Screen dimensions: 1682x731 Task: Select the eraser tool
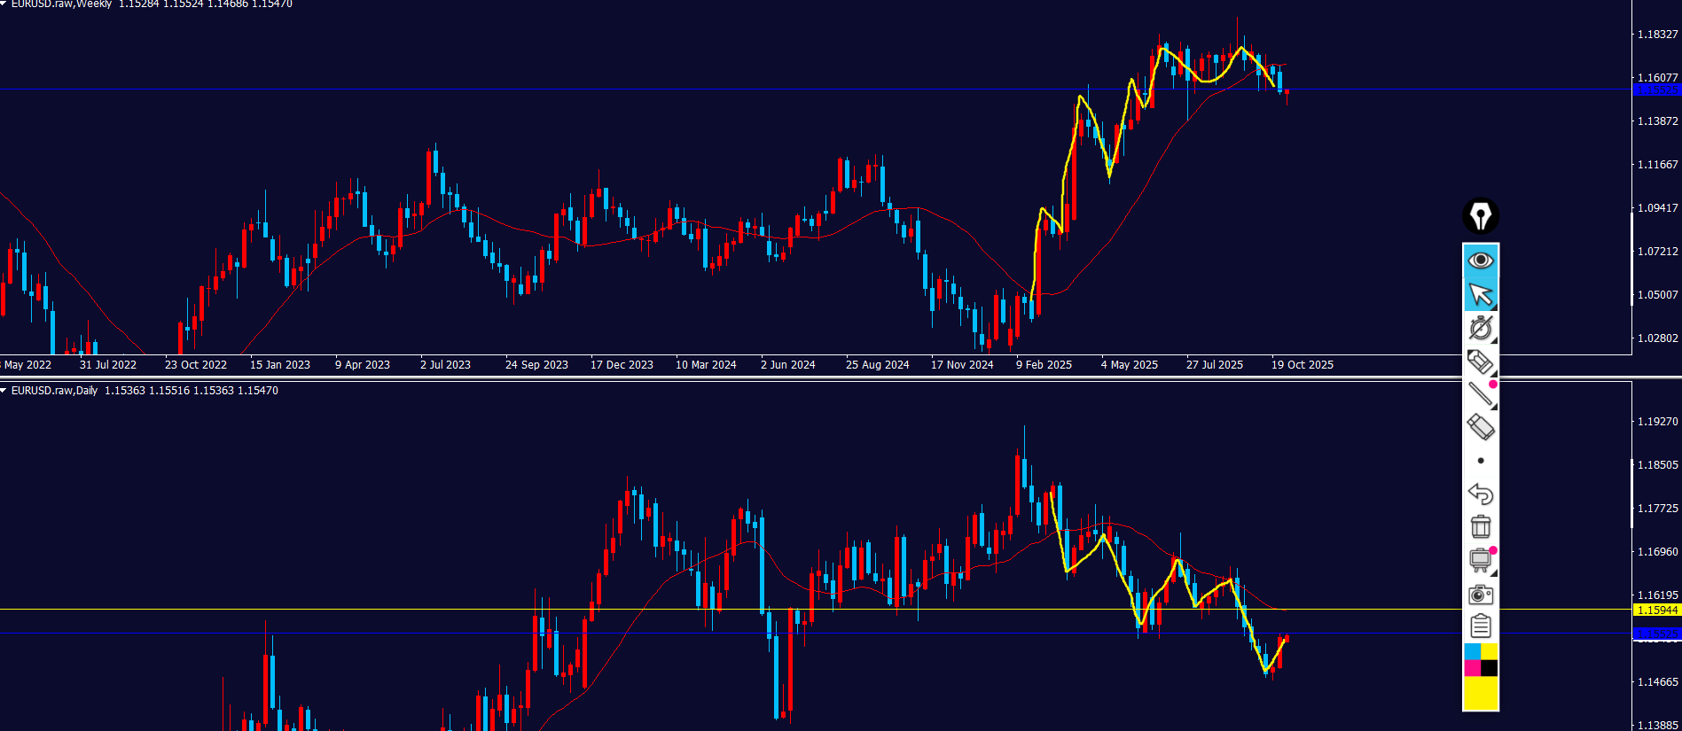(1480, 427)
